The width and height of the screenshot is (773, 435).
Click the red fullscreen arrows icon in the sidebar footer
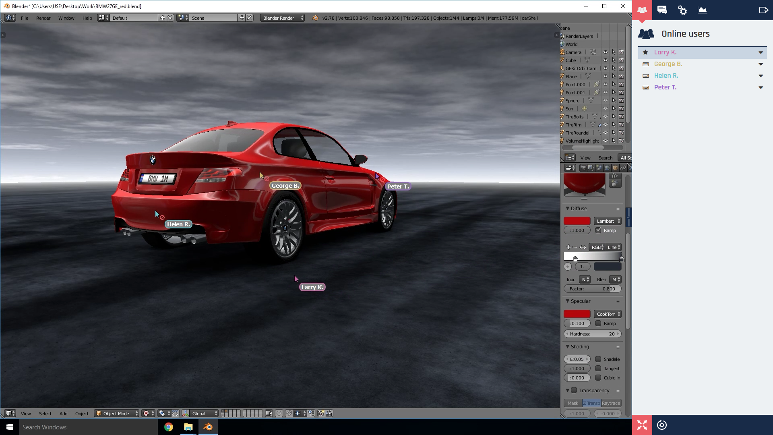[642, 425]
